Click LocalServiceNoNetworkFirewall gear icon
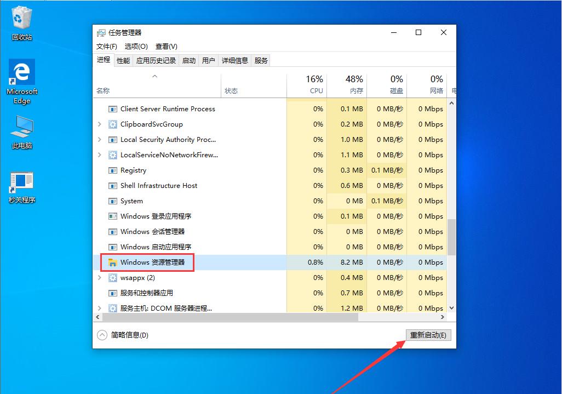 [x=112, y=155]
